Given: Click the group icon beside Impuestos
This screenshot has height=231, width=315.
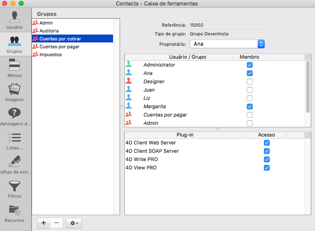Looking at the screenshot, I should (x=35, y=55).
